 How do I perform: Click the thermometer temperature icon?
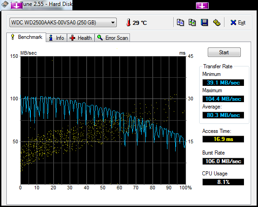(129, 23)
